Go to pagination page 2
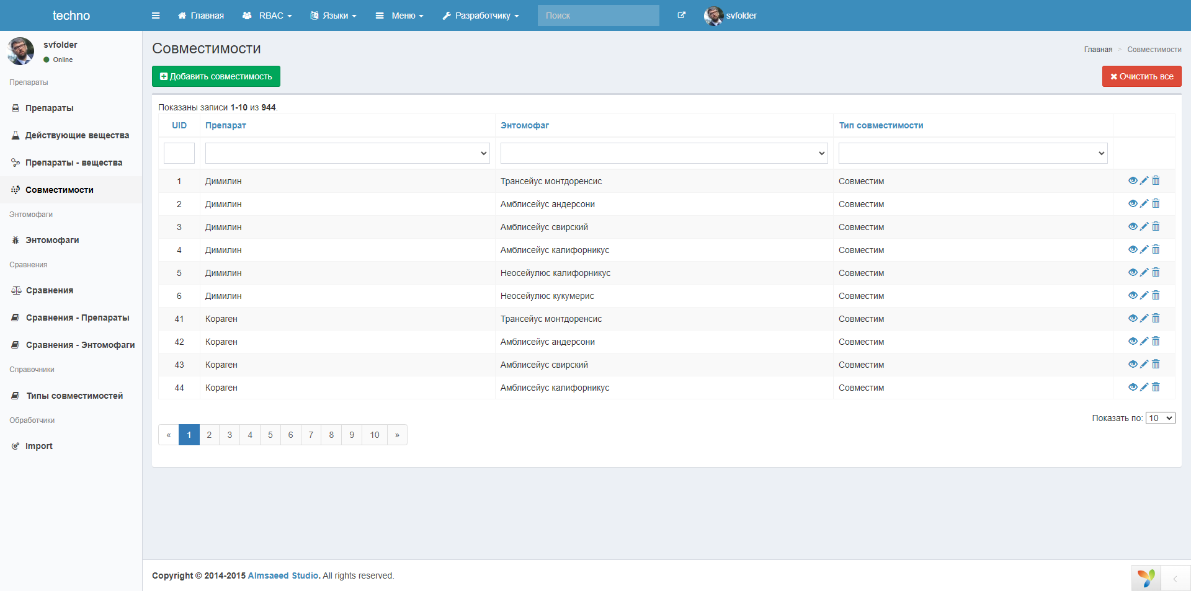Image resolution: width=1191 pixels, height=591 pixels. pos(209,435)
